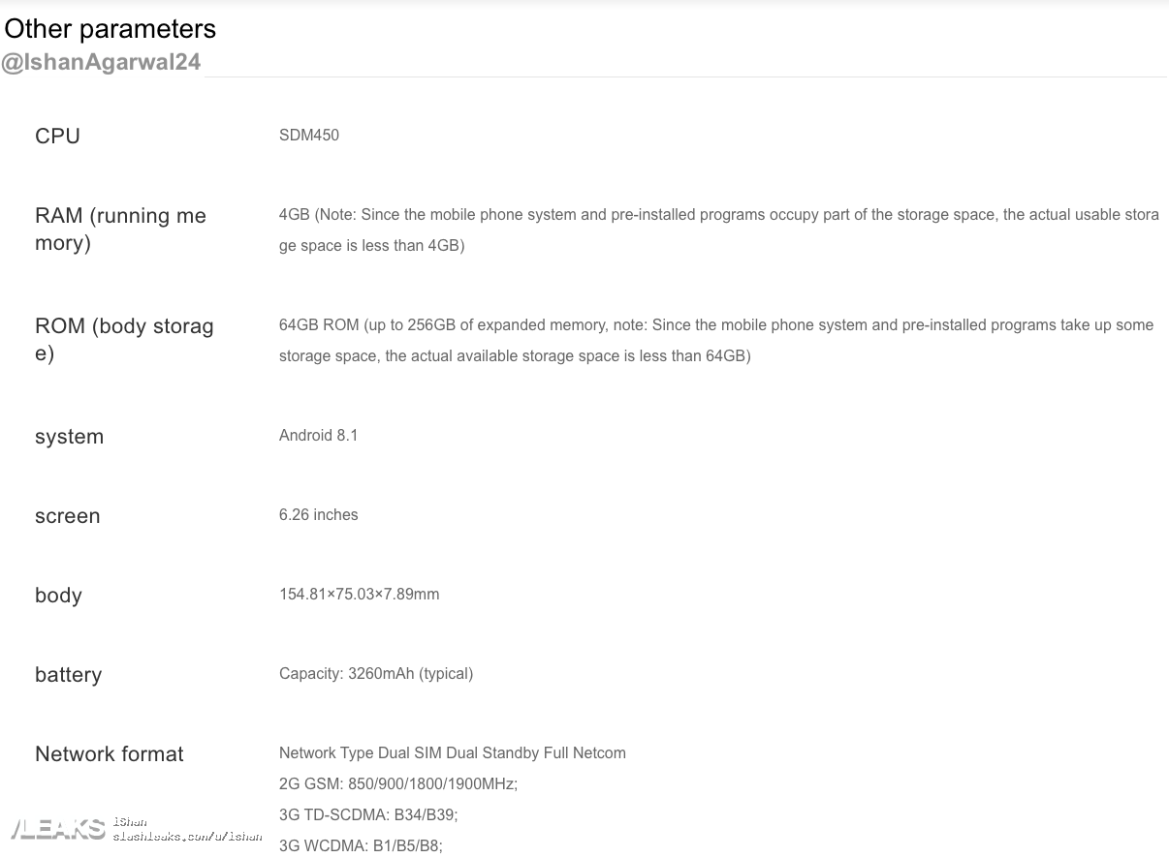The image size is (1169, 858).
Task: Select the 2G GSM frequency line
Action: pos(398,784)
